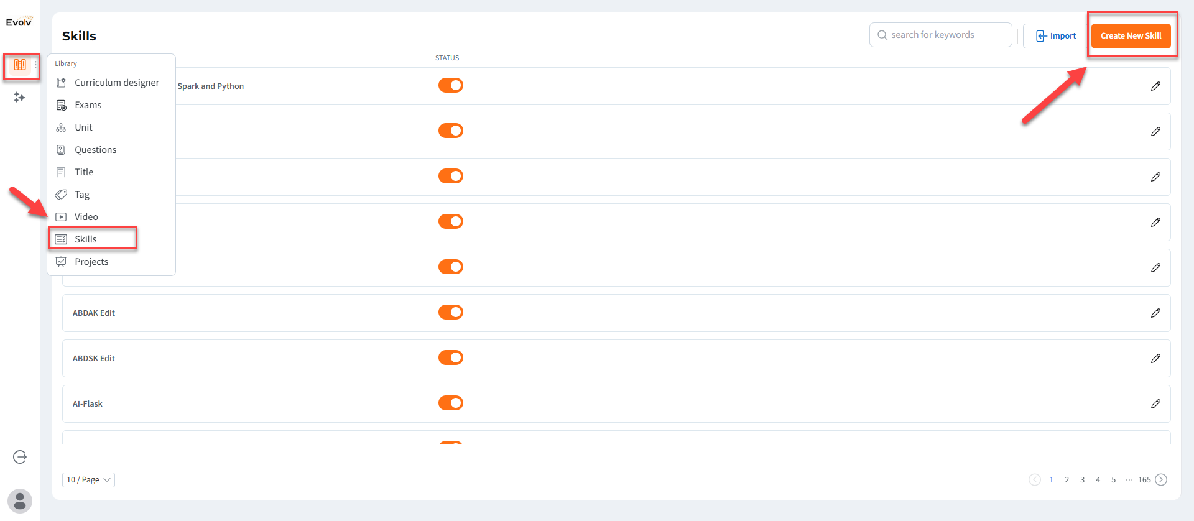
Task: Click the three-dot menu beside Library icon
Action: coord(35,65)
